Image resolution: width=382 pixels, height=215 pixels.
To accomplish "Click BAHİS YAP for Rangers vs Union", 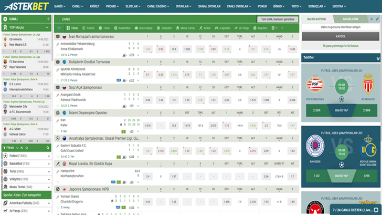I will [x=342, y=176].
